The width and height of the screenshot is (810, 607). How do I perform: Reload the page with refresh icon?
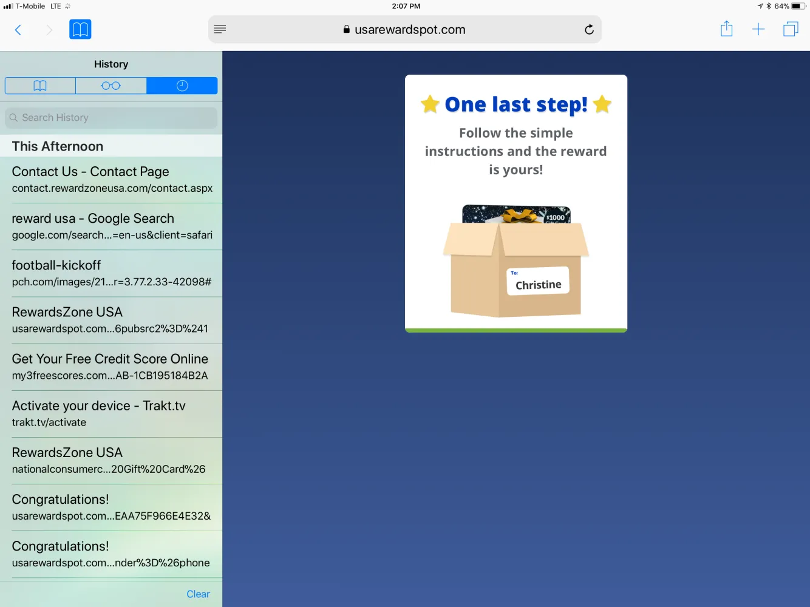point(588,30)
